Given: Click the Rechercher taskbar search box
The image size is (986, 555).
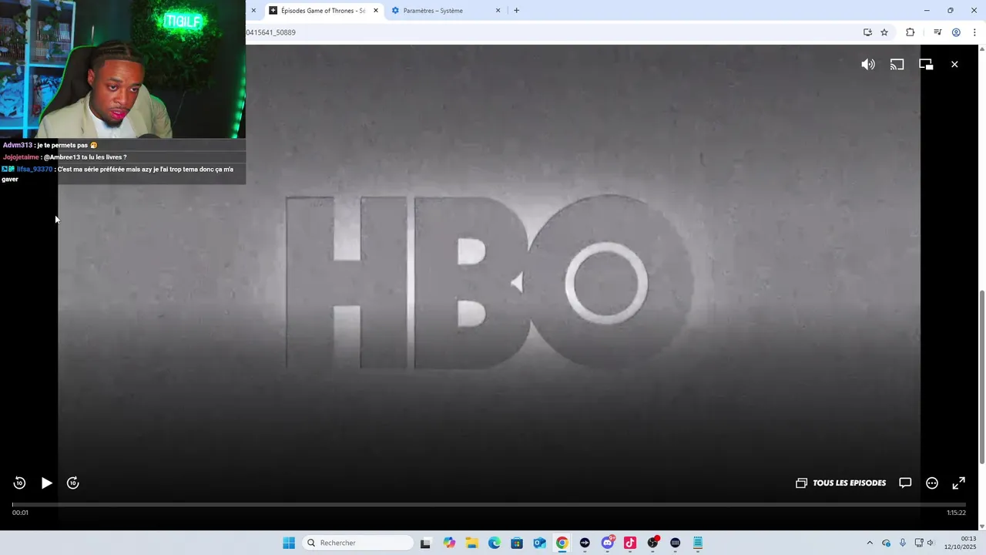Looking at the screenshot, I should click(x=358, y=543).
